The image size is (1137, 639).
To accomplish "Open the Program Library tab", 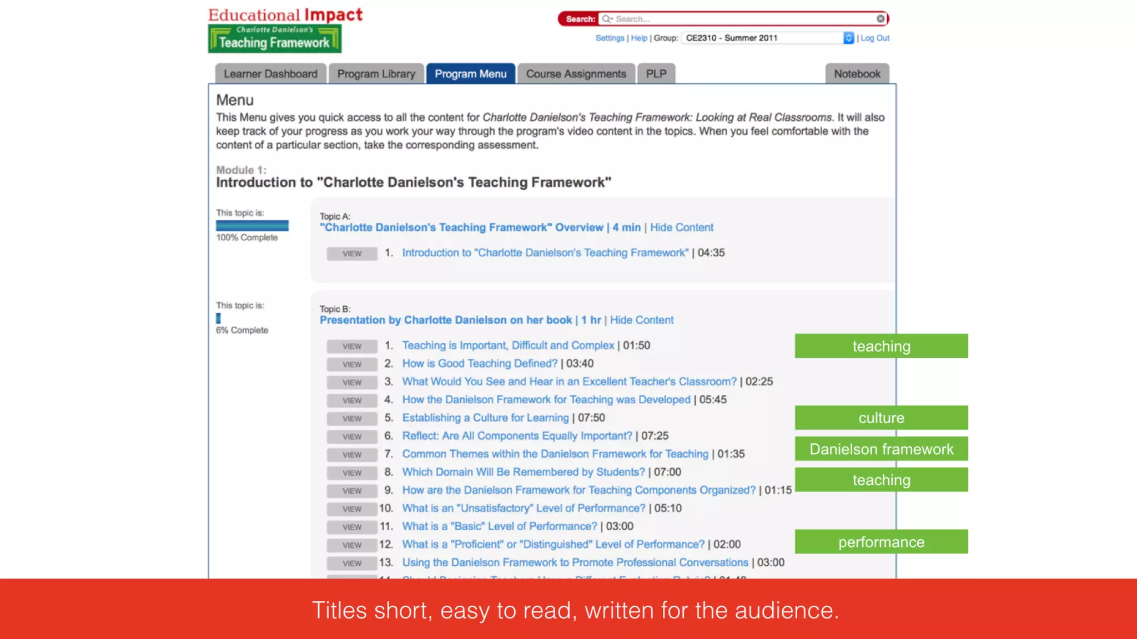I will (376, 74).
